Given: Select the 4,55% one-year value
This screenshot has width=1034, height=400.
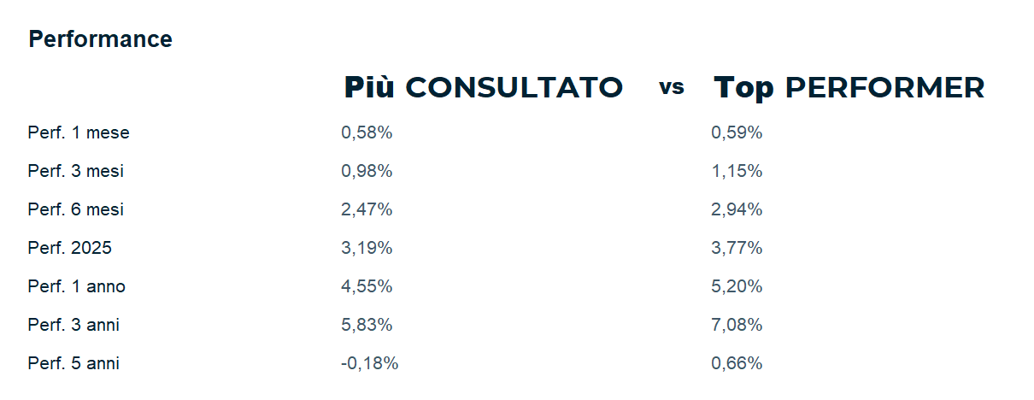Looking at the screenshot, I should click(x=367, y=286).
